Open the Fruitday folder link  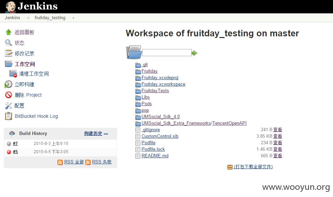pos(149,71)
